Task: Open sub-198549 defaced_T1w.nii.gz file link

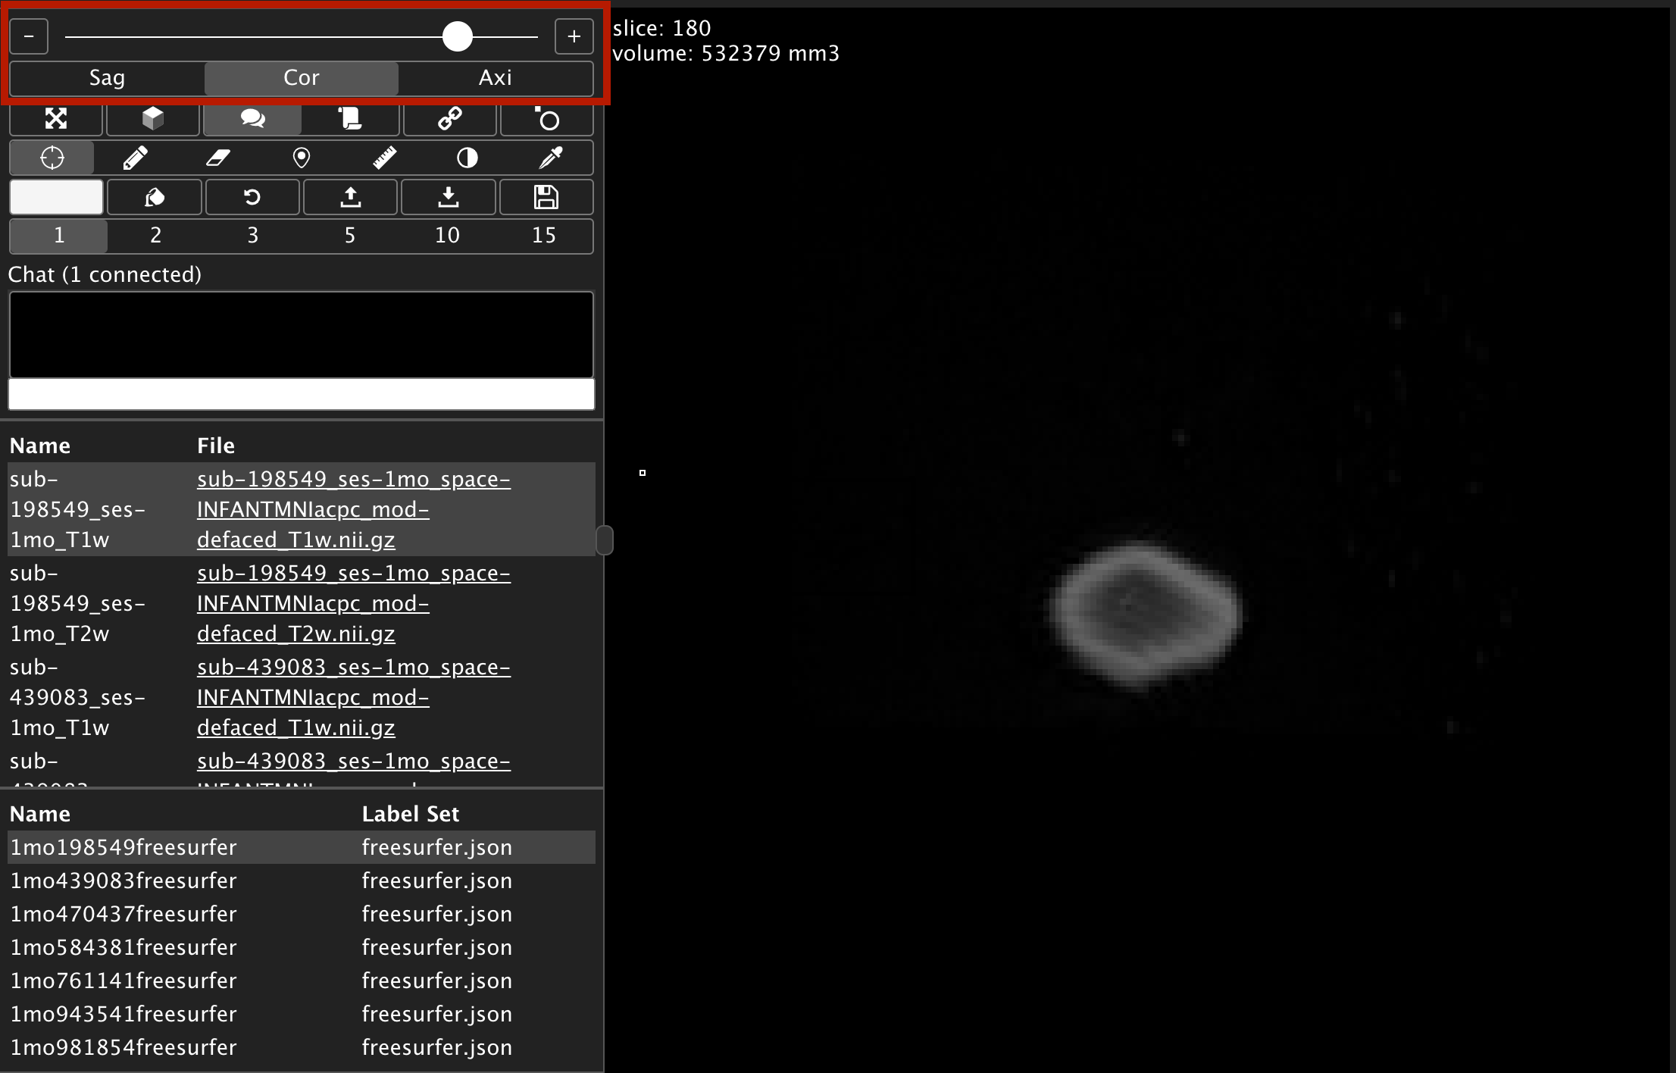Action: pyautogui.click(x=353, y=509)
